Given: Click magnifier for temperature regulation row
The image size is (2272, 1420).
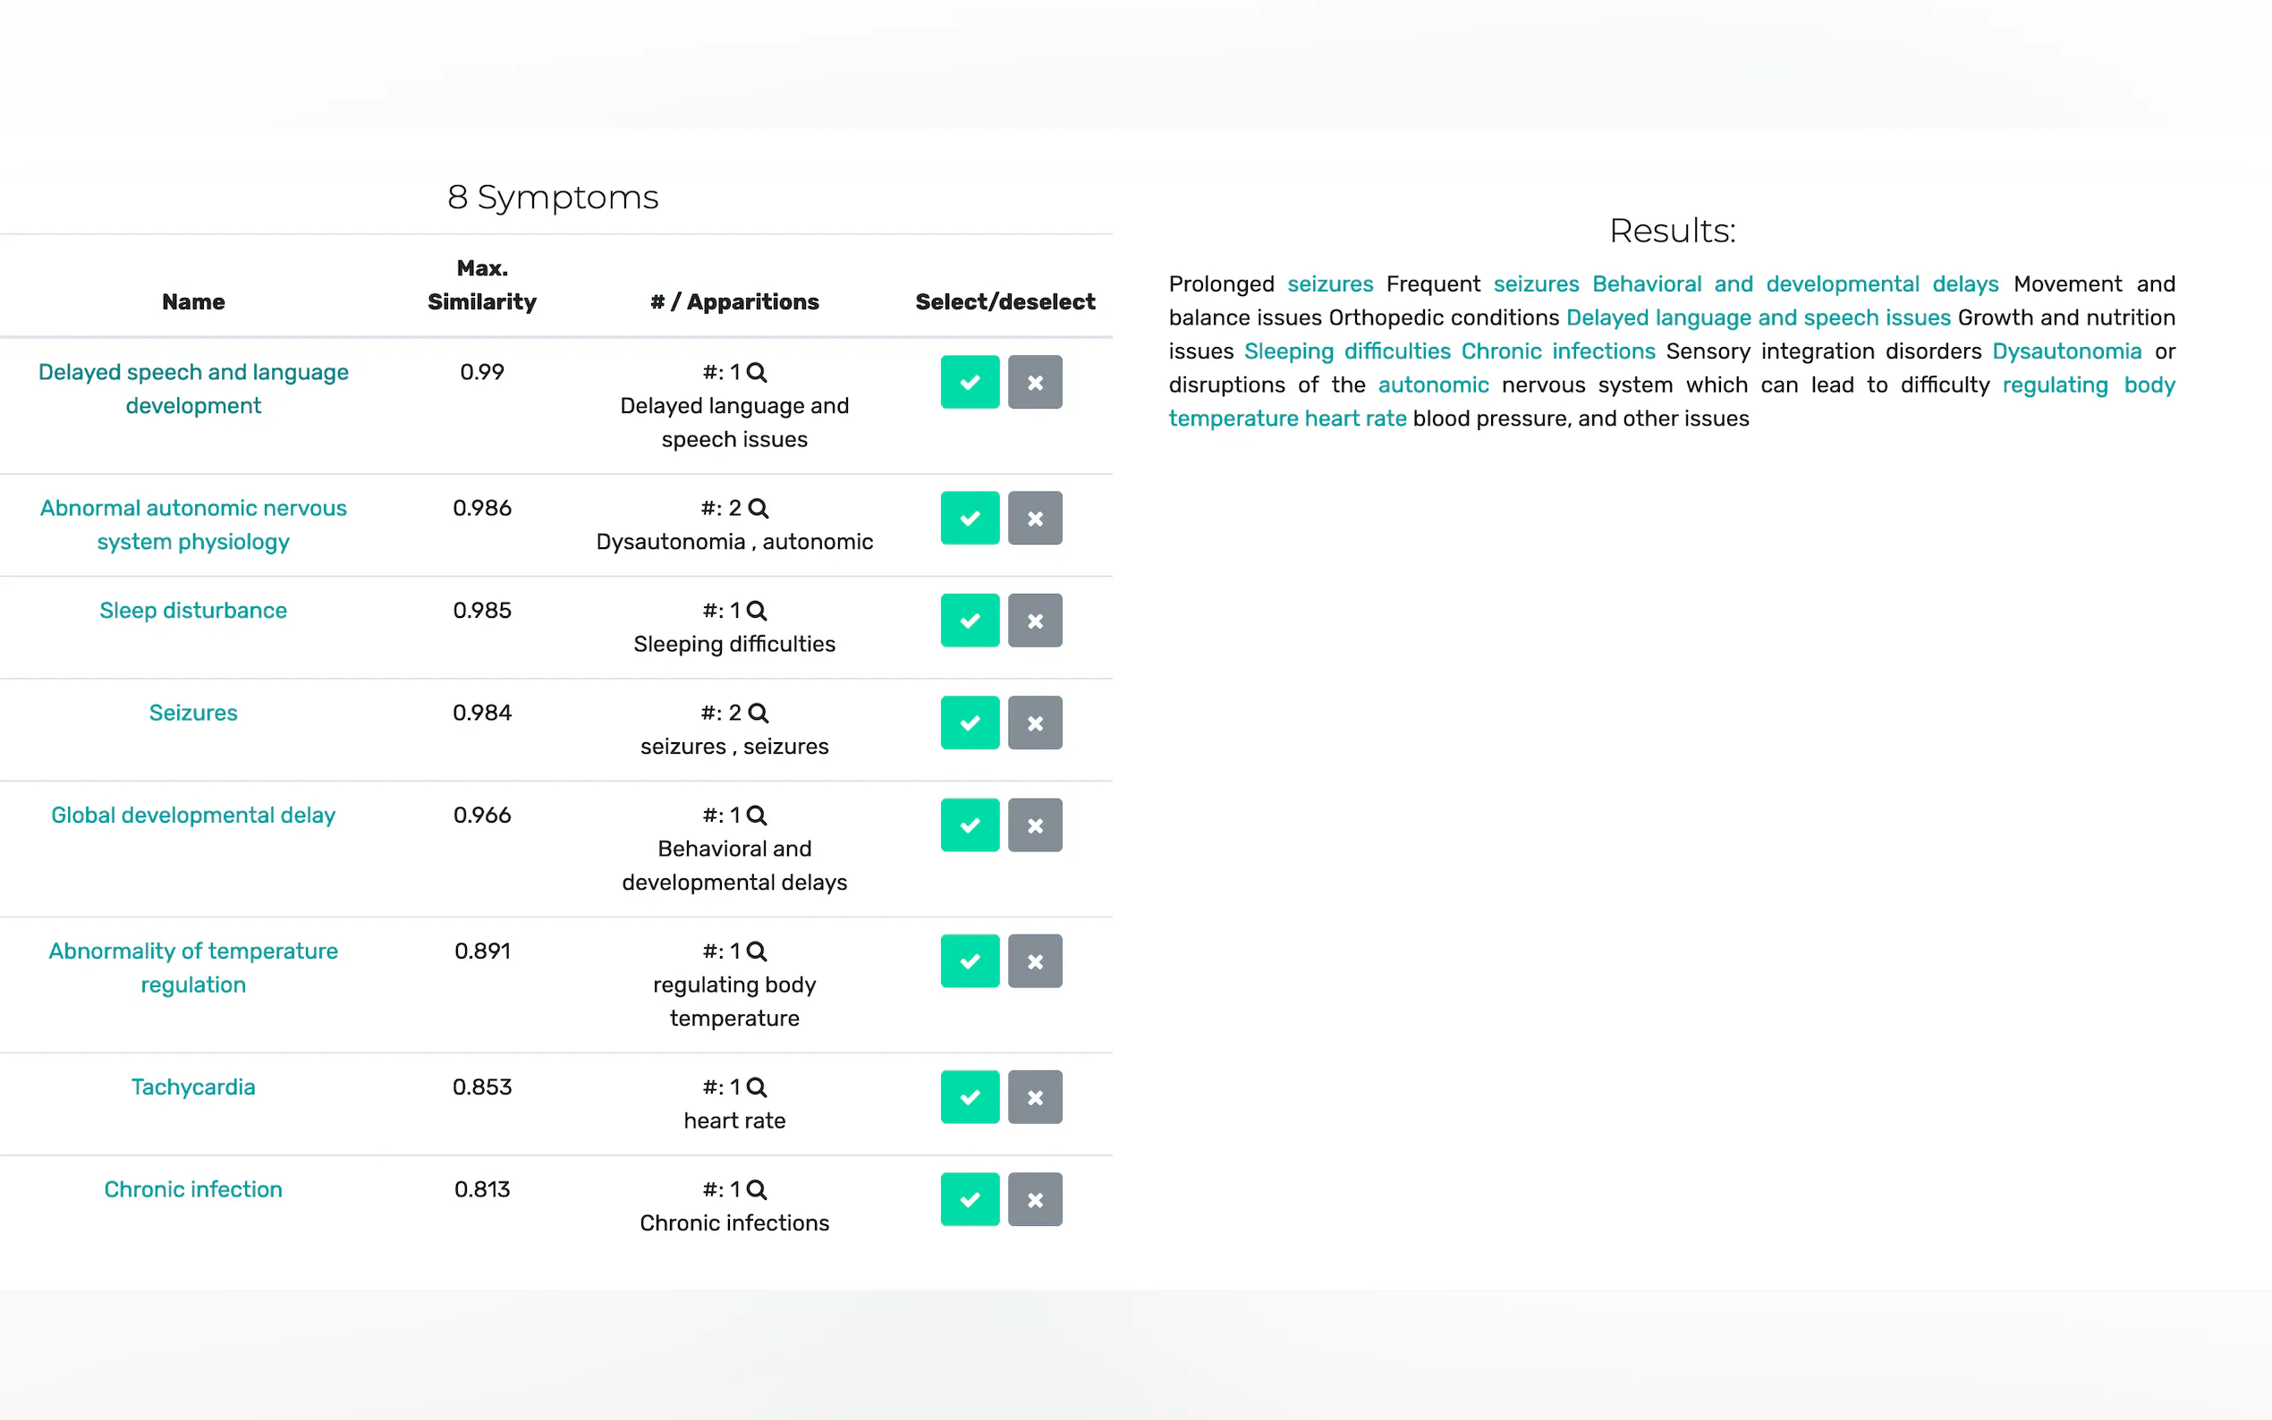Looking at the screenshot, I should tap(756, 951).
